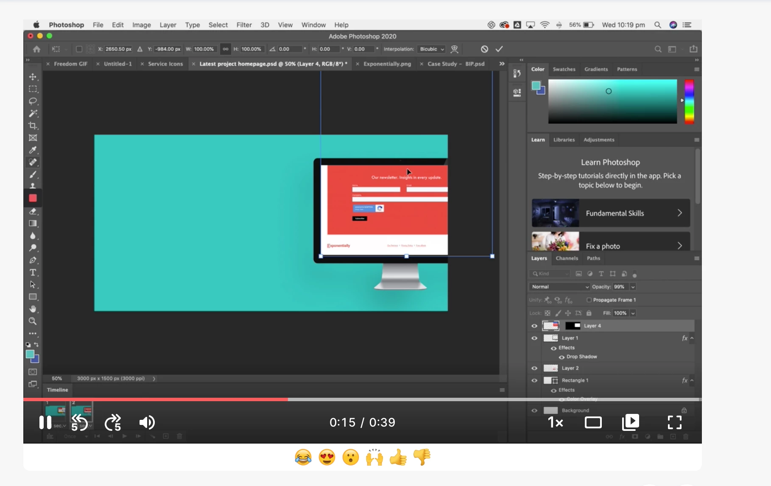Viewport: 771px width, 486px height.
Task: Collapse Layer 1 effects list arrow
Action: click(x=692, y=338)
